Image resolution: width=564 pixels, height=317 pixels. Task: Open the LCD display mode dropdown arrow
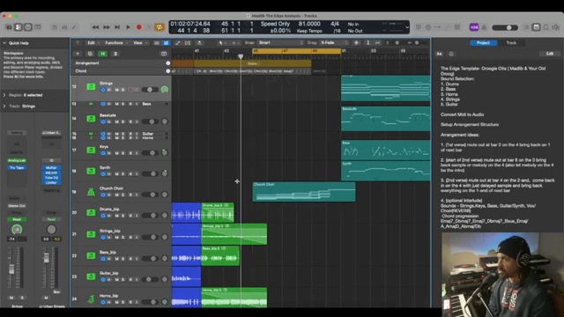click(407, 27)
